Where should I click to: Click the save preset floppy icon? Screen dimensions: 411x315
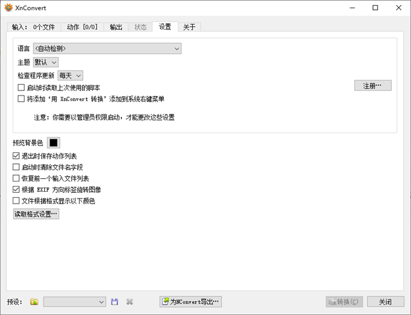pos(114,302)
